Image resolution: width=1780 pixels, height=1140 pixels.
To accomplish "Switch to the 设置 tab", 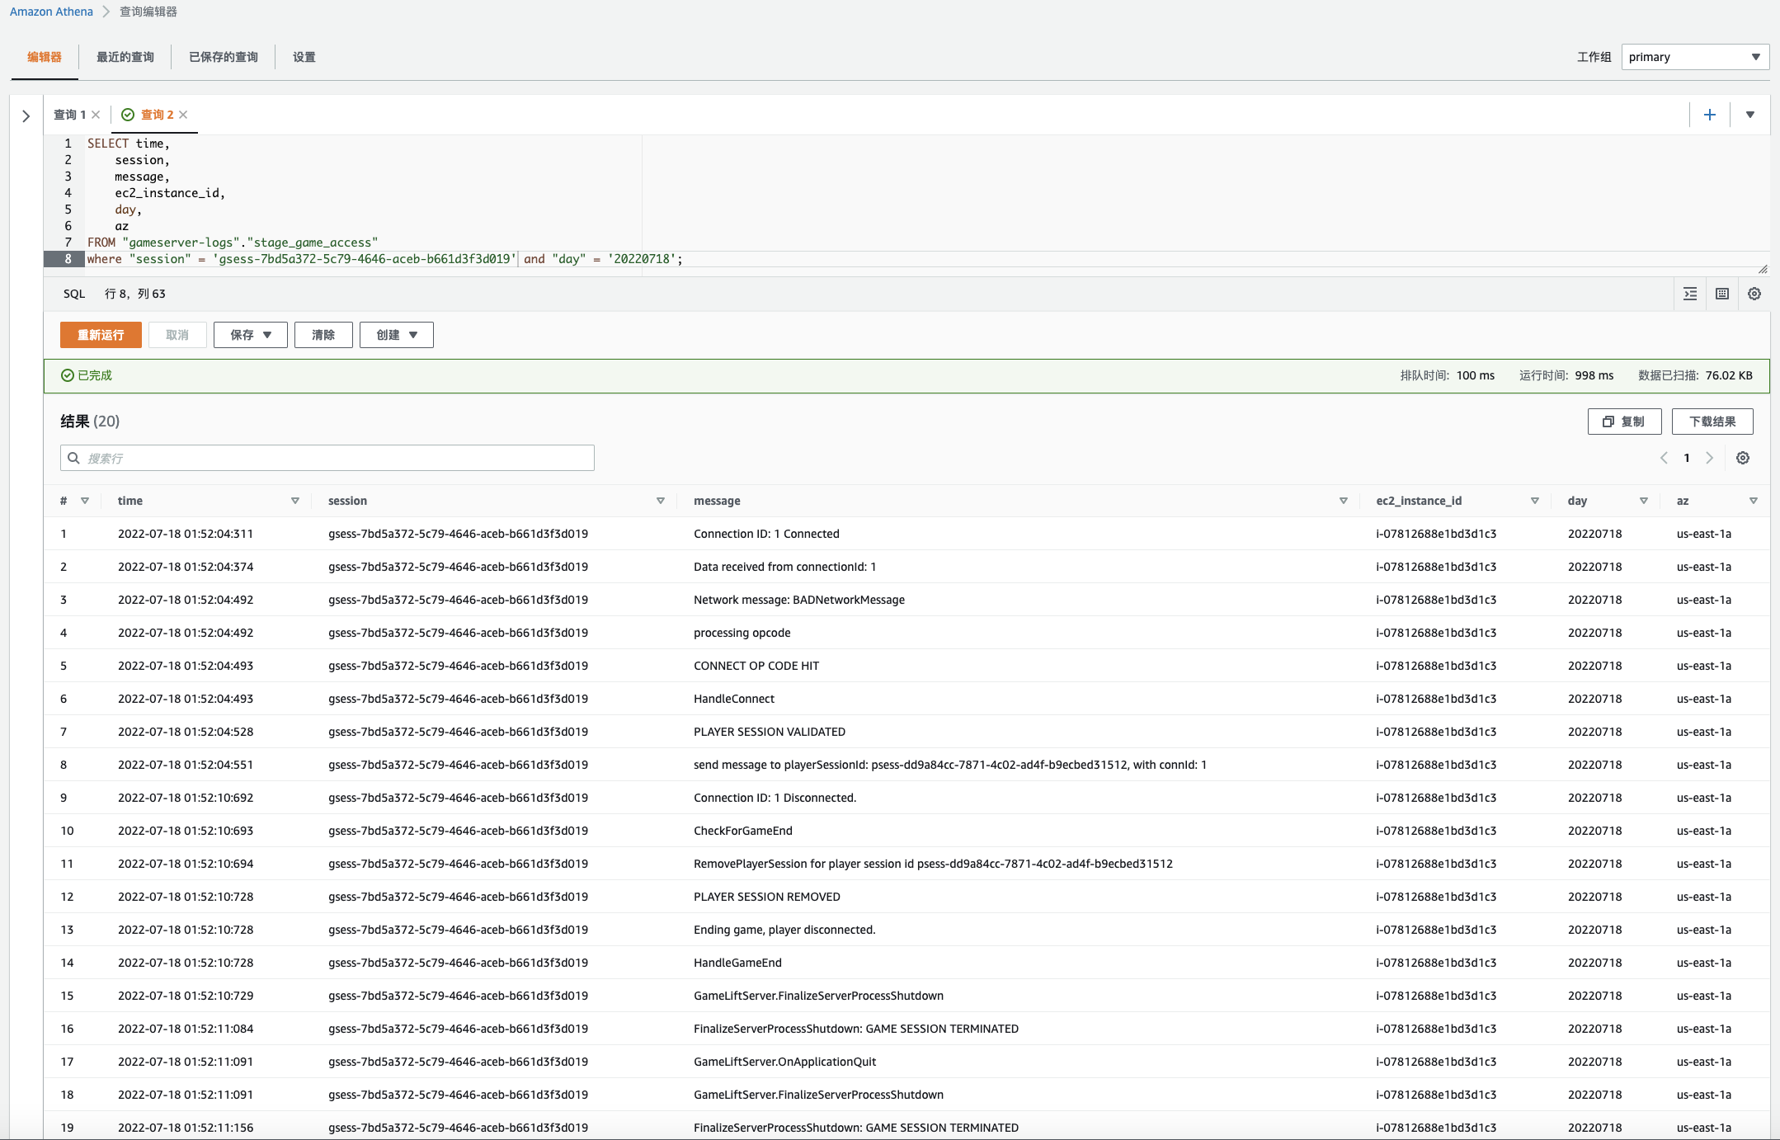I will point(304,57).
